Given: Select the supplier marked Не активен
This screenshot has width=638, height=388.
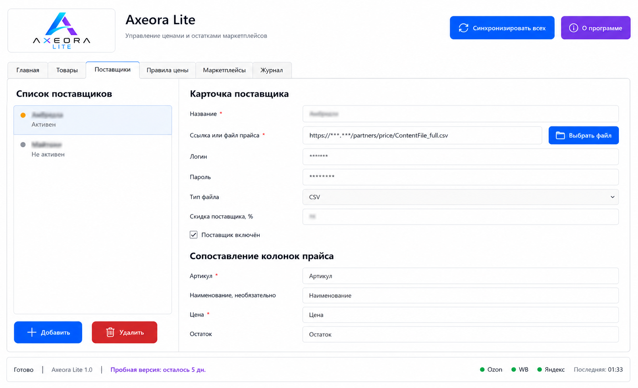Looking at the screenshot, I should coord(93,149).
